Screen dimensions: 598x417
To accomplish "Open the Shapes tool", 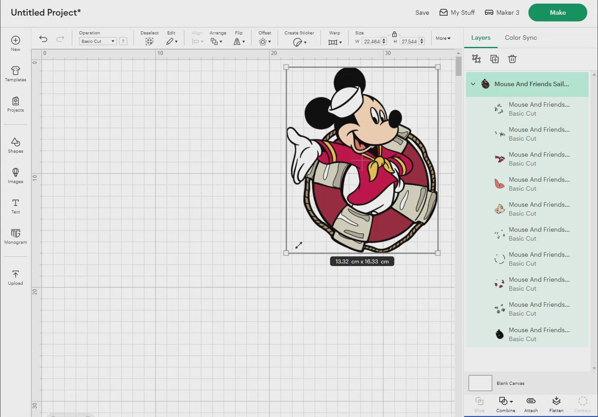I will coord(16,145).
